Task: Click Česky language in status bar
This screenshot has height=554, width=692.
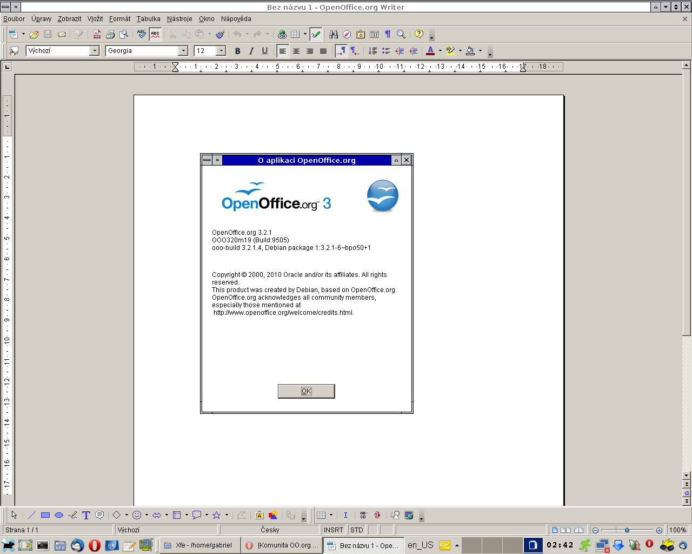Action: pos(270,530)
